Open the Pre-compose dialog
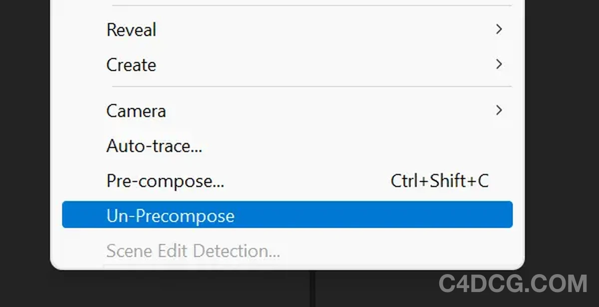This screenshot has height=307, width=599. click(x=165, y=181)
